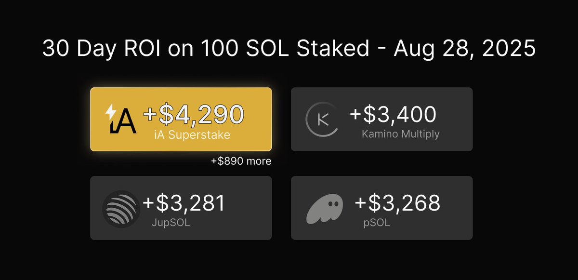Viewport: 578px width, 280px height.
Task: Click the +$4,290 amount
Action: coord(193,114)
